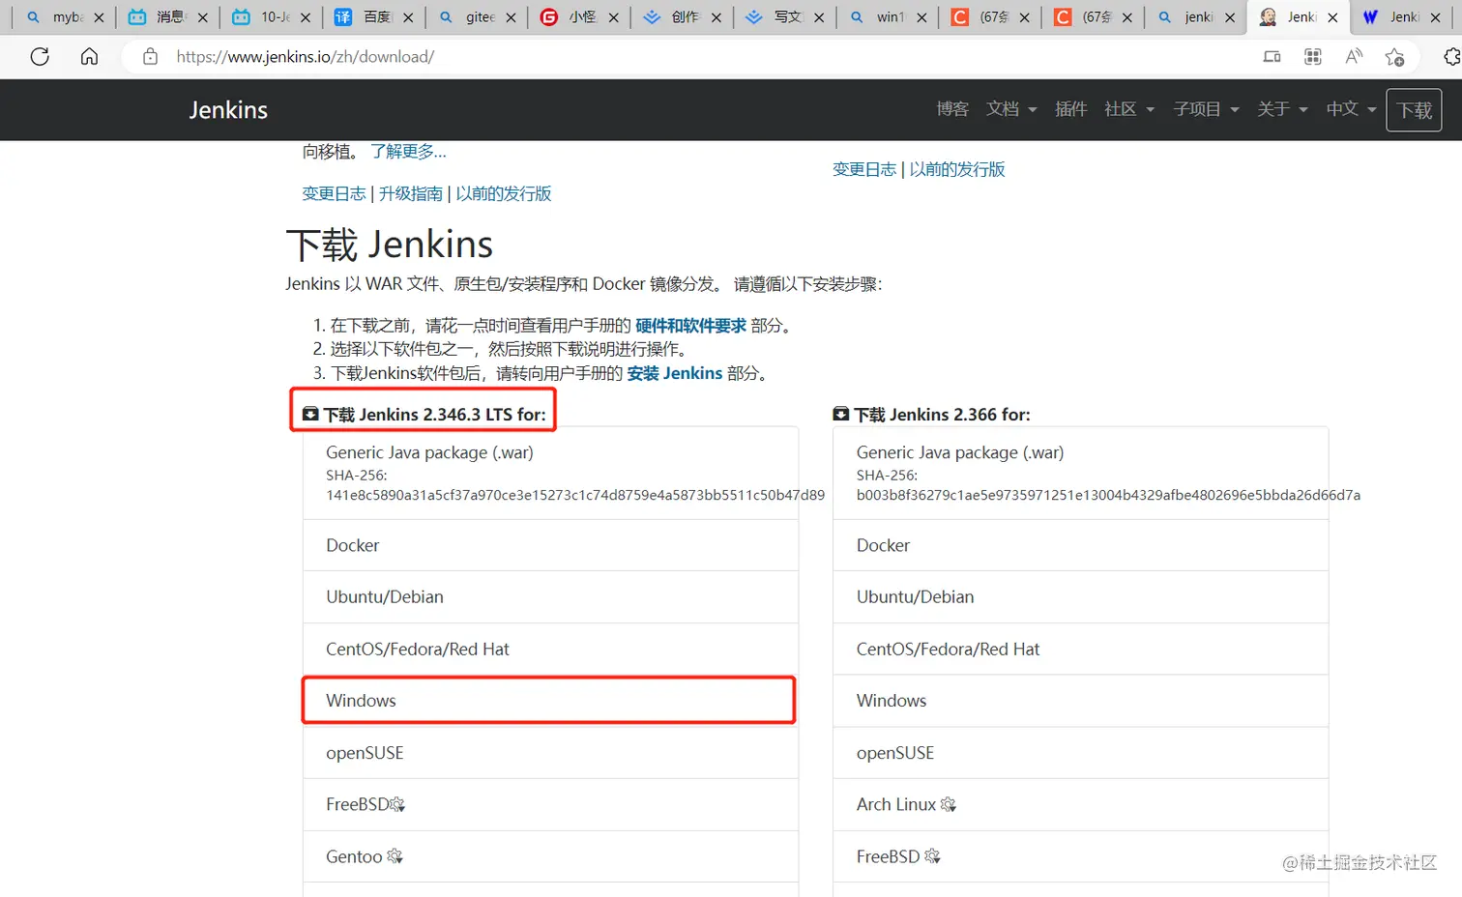Click the grid apps icon in address bar
This screenshot has width=1462, height=897.
pos(1313,57)
